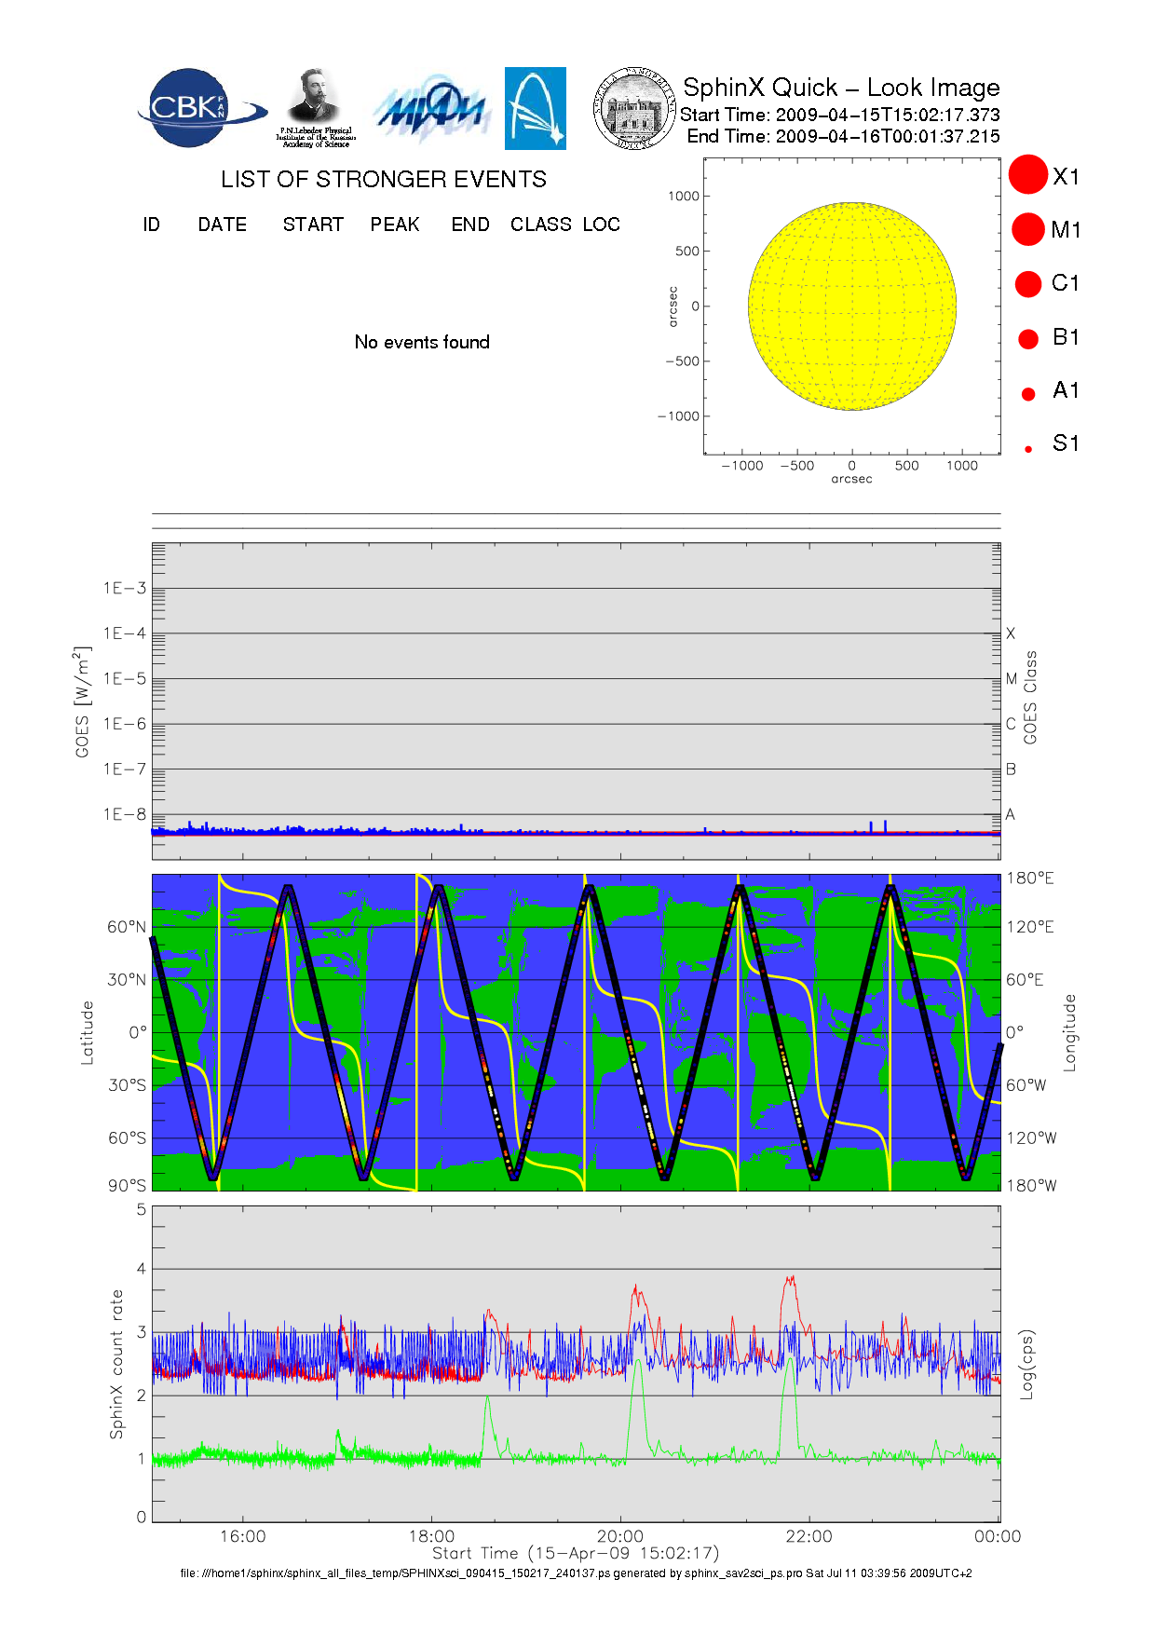This screenshot has width=1155, height=1634.
Task: Click the CBK PAN logo
Action: [199, 108]
